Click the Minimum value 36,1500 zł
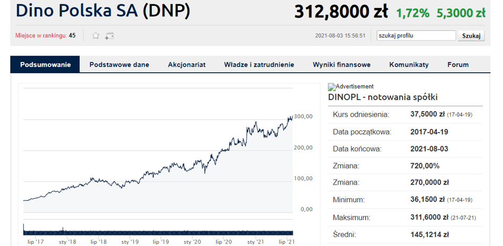The height and width of the screenshot is (246, 503). (427, 200)
